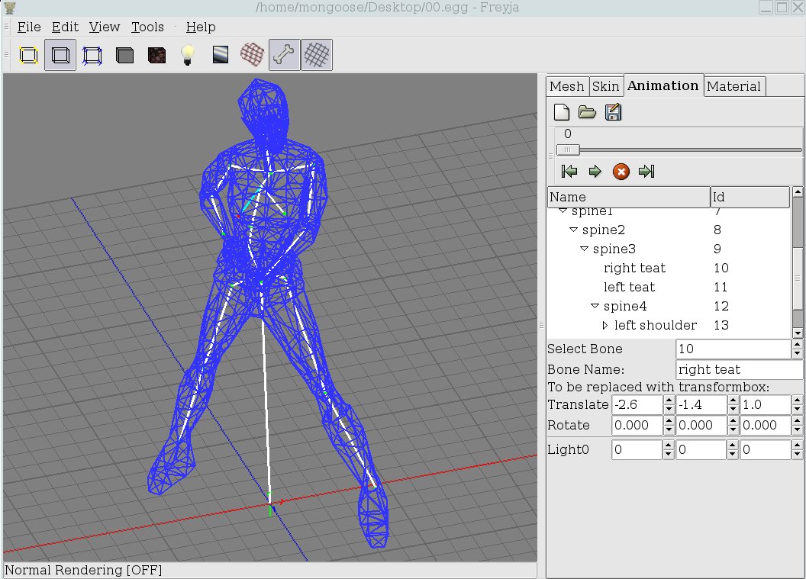Click the first Rotate value field
Viewport: 806px width, 579px height.
pyautogui.click(x=637, y=426)
